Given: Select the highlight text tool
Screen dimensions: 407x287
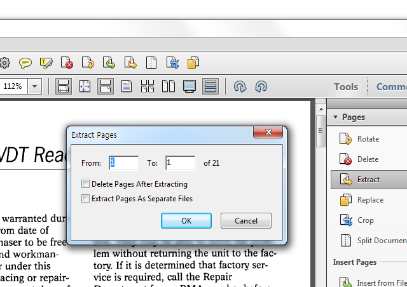Looking at the screenshot, I should pyautogui.click(x=46, y=63).
